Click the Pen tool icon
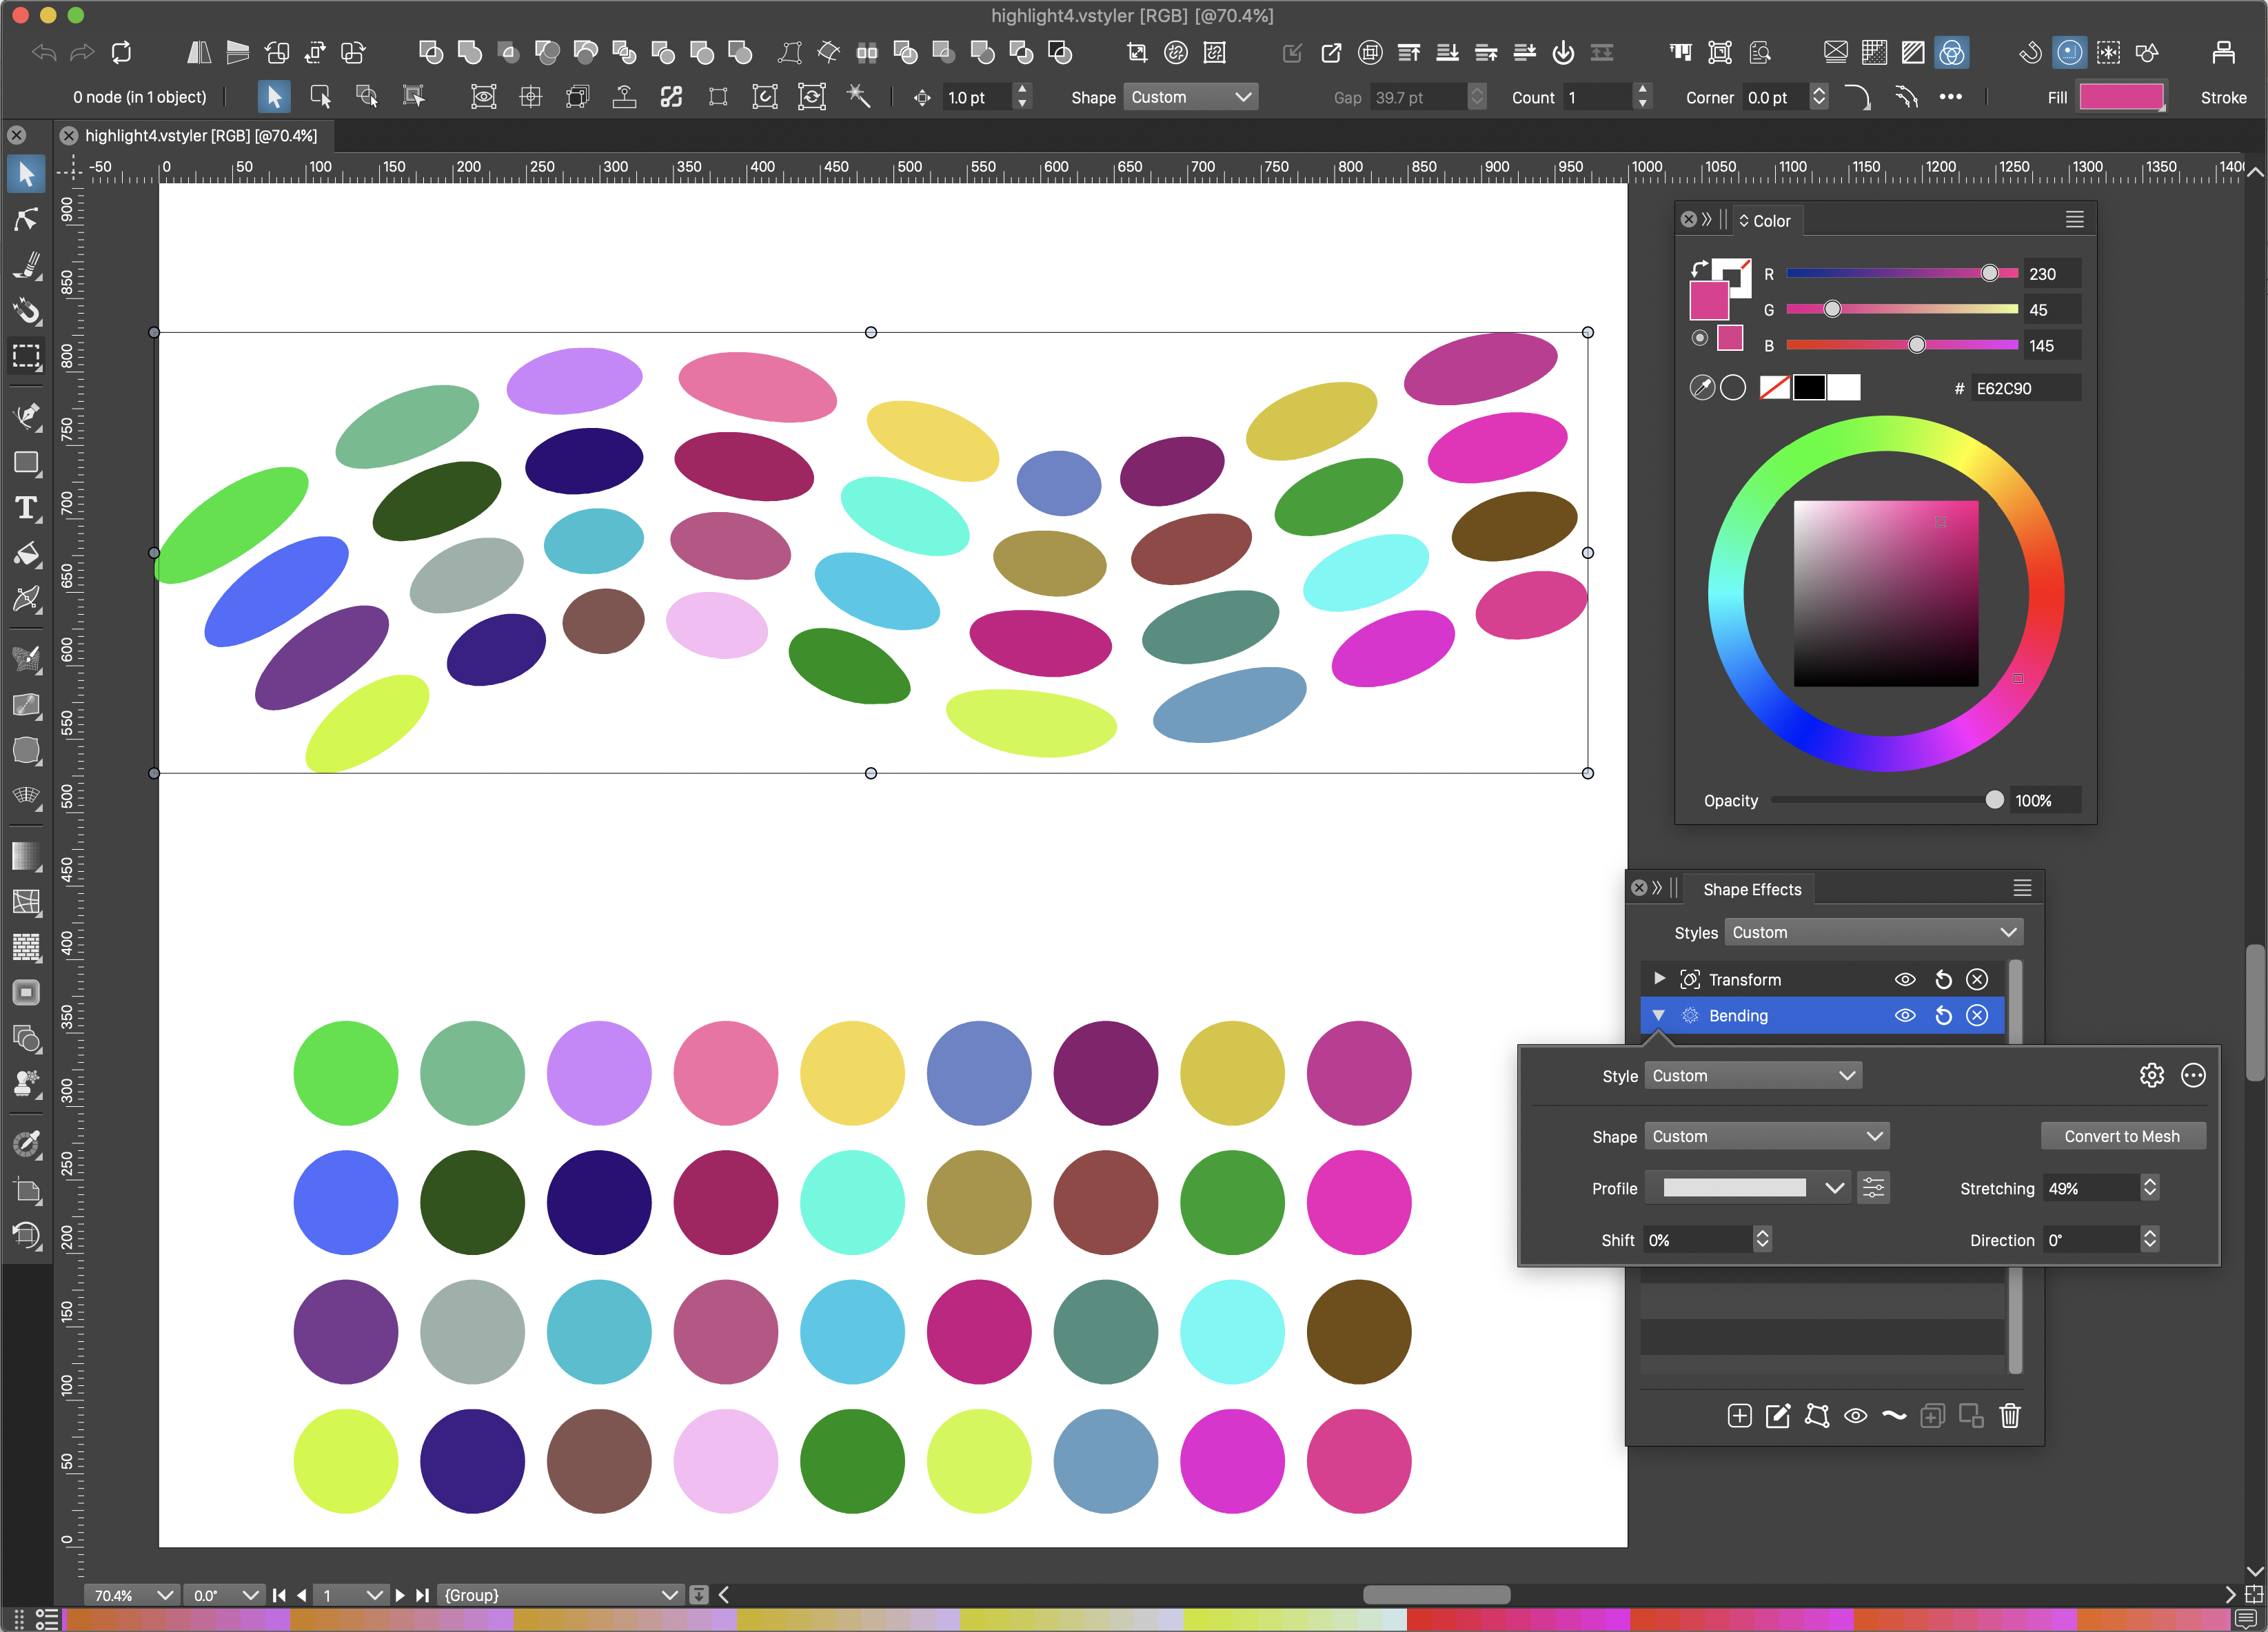Viewport: 2268px width, 1632px height. pyautogui.click(x=26, y=414)
